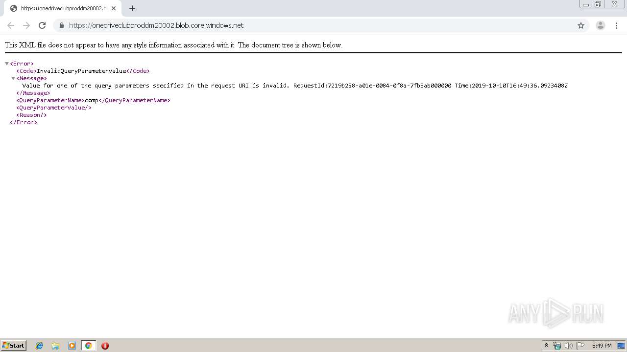Reload the page with the refresh icon
Screen dimensions: 627x352
42,25
